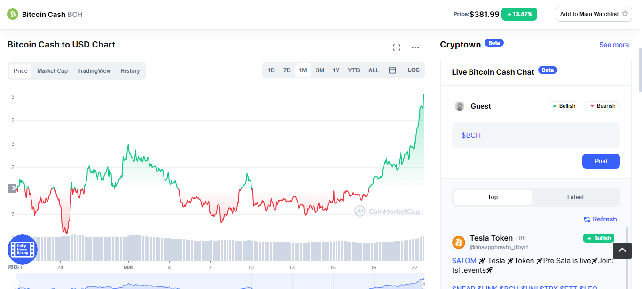
Task: Open the See more Cryptown link
Action: 614,45
